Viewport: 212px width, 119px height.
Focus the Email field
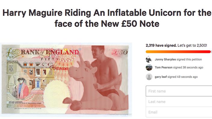[x=179, y=112]
